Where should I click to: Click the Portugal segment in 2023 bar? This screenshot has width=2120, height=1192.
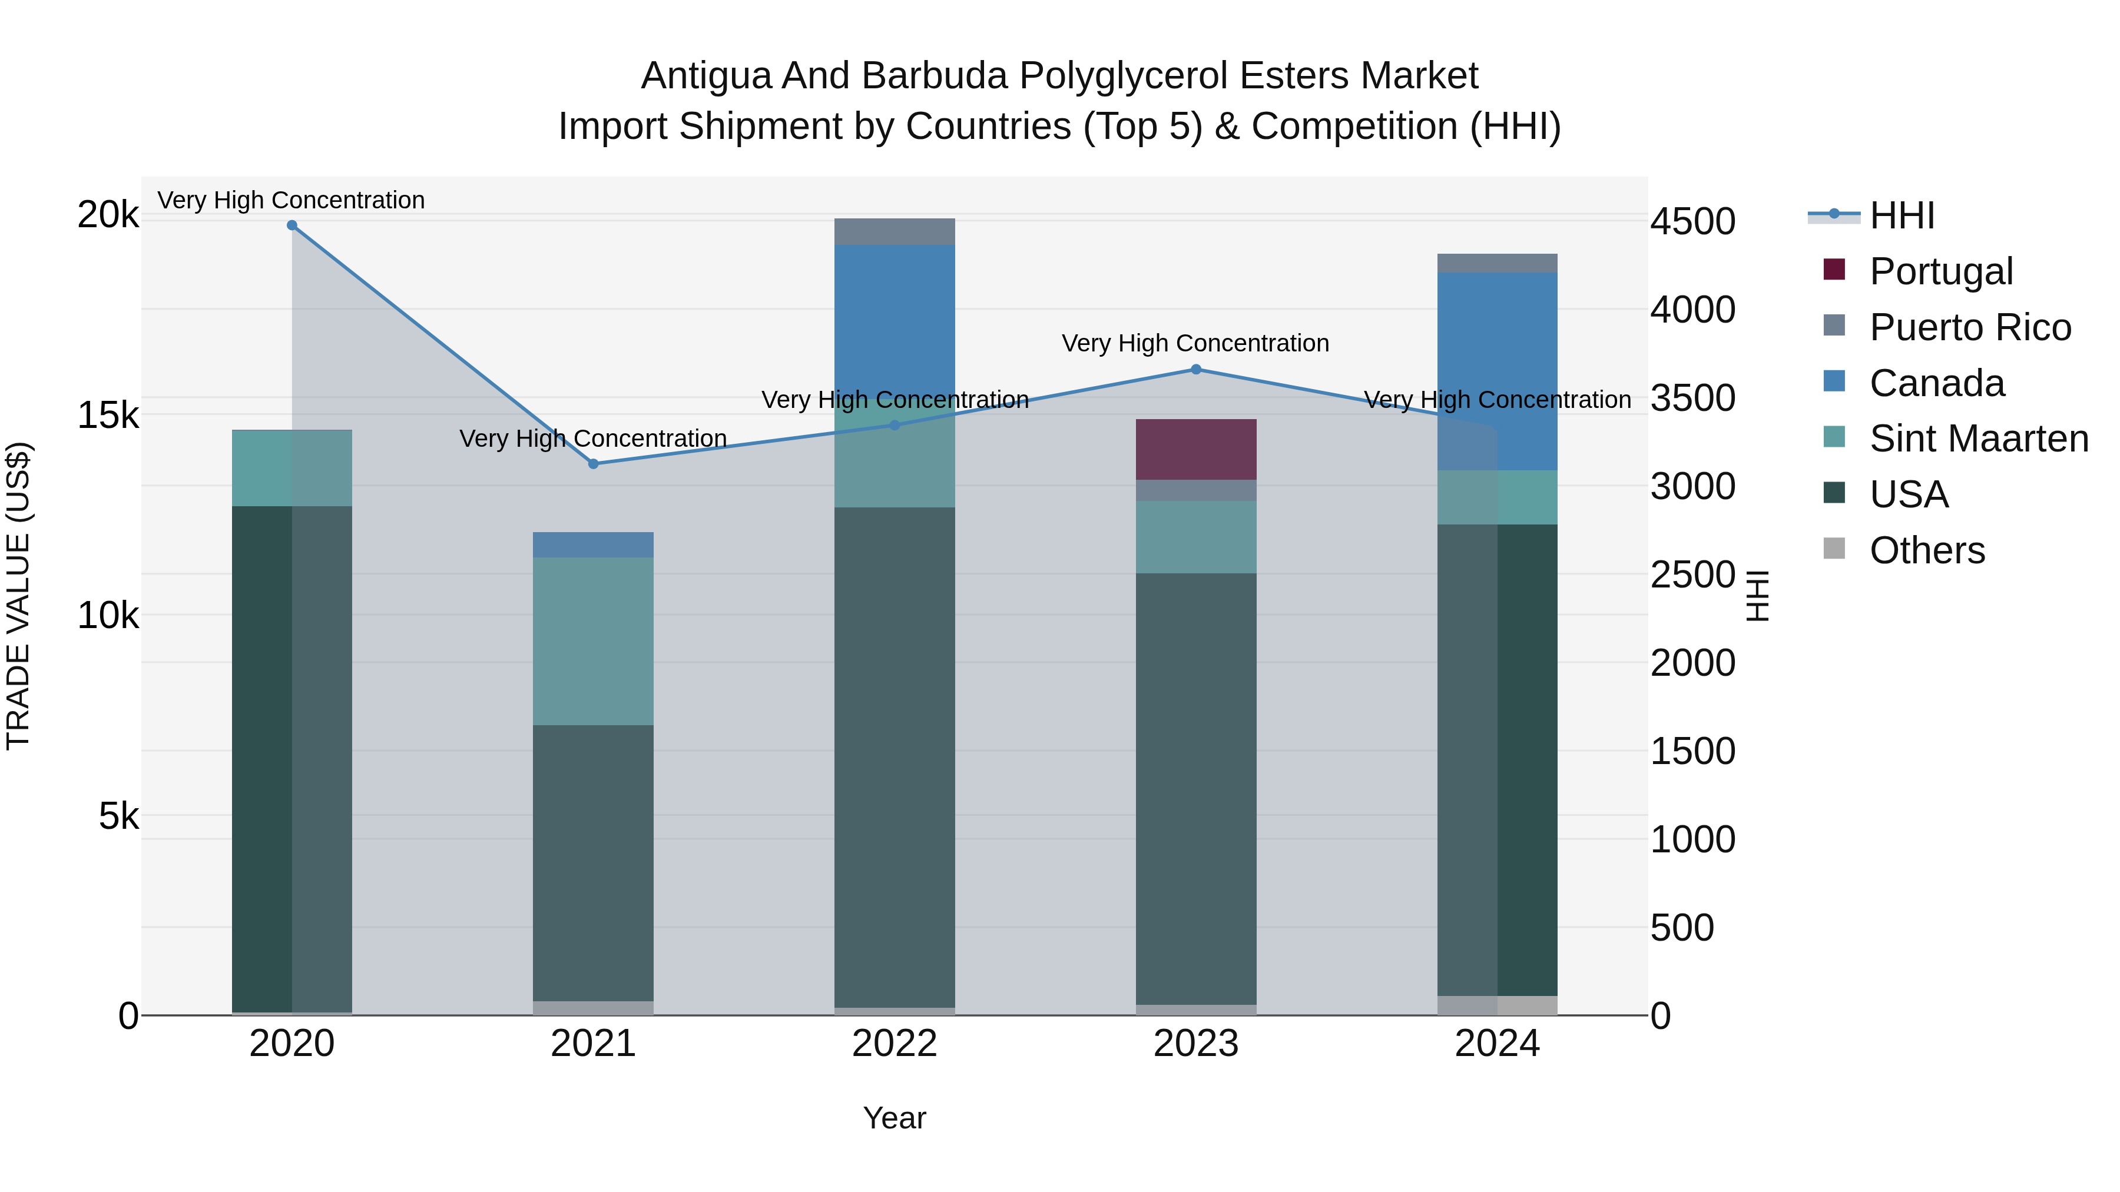(1197, 449)
